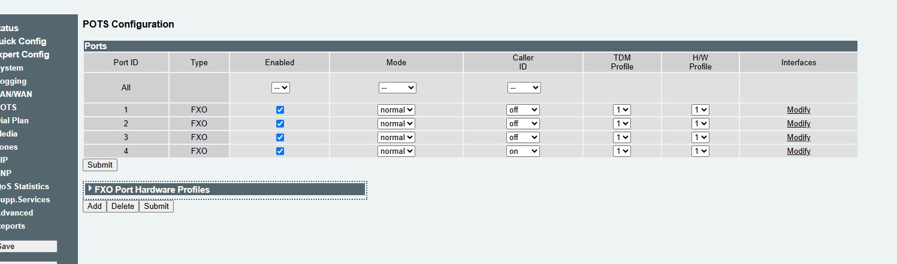Image resolution: width=897 pixels, height=264 pixels.
Task: Open the All ports Caller ID dropdown
Action: 524,87
